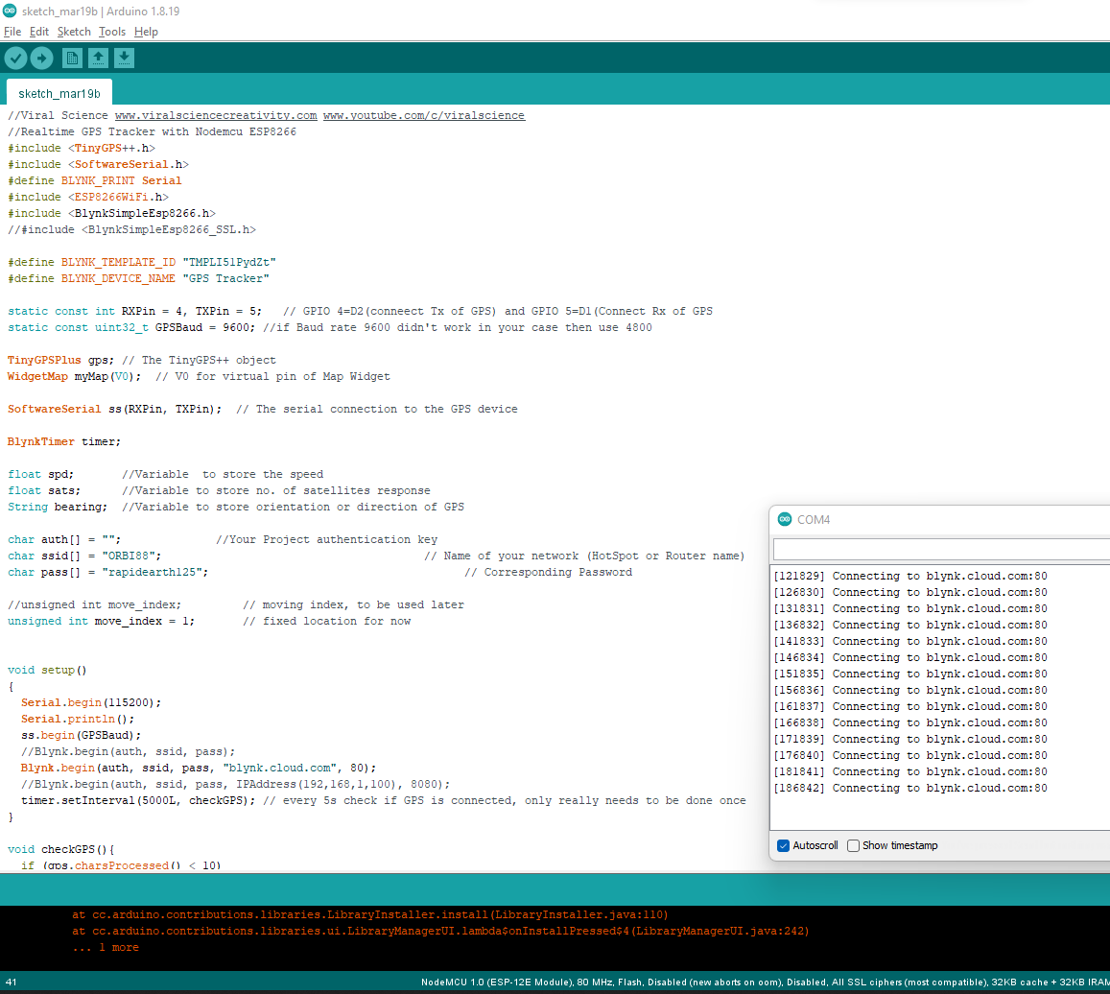Click the line defining GPSBaud = 9600
This screenshot has width=1110, height=994.
(x=330, y=327)
